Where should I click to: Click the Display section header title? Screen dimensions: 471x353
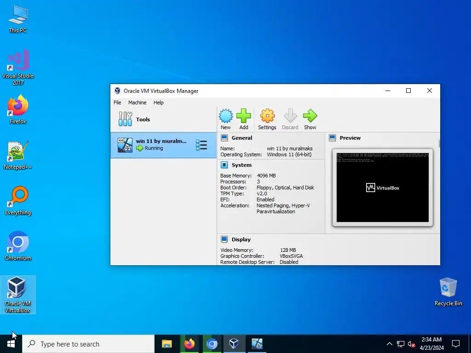241,239
